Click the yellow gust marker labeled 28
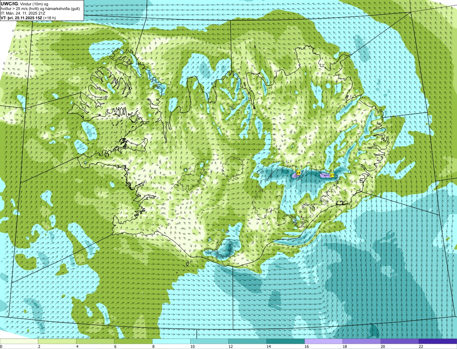457x349 pixels. point(298,173)
